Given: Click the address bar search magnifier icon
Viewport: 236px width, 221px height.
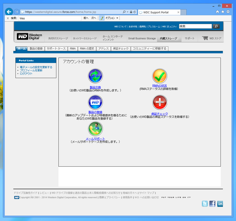Looking at the screenshot, I should coord(124,12).
